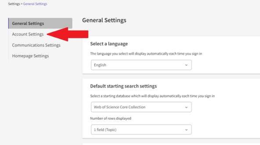
Task: Click the Default starting search settings heading
Action: point(123,86)
